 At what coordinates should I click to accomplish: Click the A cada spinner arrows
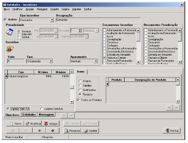(x=79, y=31)
